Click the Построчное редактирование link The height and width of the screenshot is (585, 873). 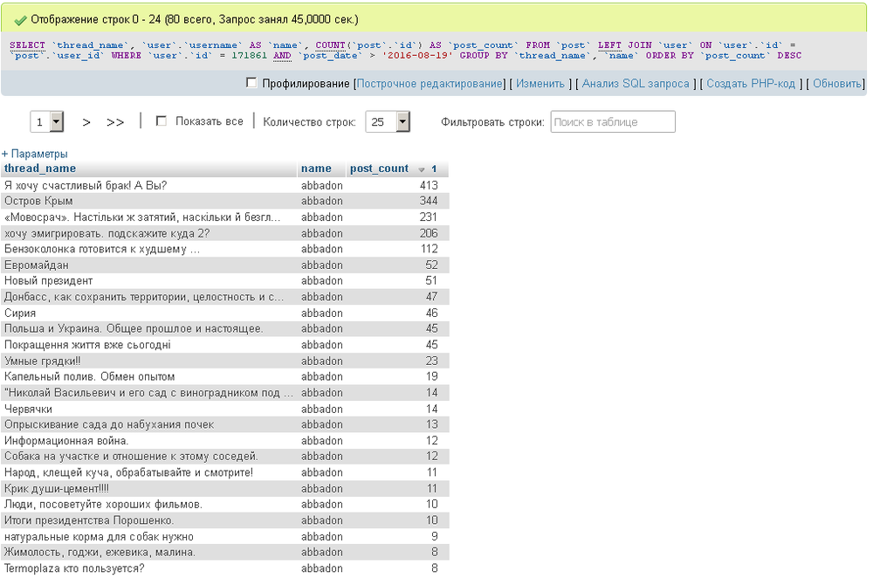(431, 84)
